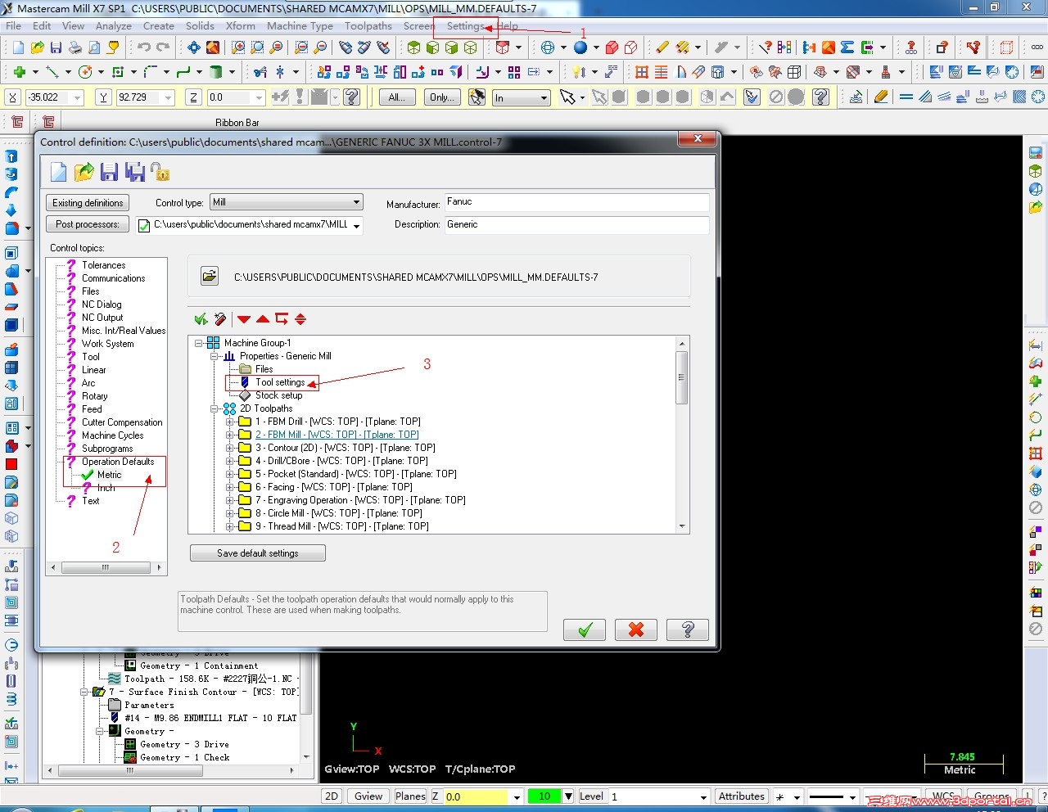Click the AutoCursor help question-mark icon
Image resolution: width=1048 pixels, height=812 pixels.
coord(352,97)
